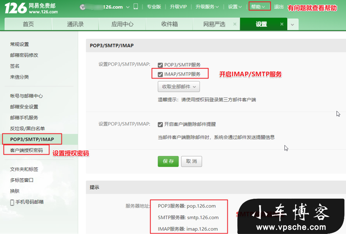Click the 取消 cancel button
The width and height of the screenshot is (346, 234).
click(x=191, y=161)
